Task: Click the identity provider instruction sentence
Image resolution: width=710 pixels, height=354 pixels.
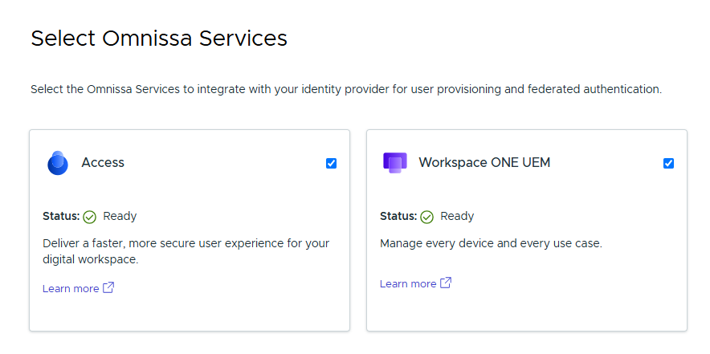Action: click(346, 90)
